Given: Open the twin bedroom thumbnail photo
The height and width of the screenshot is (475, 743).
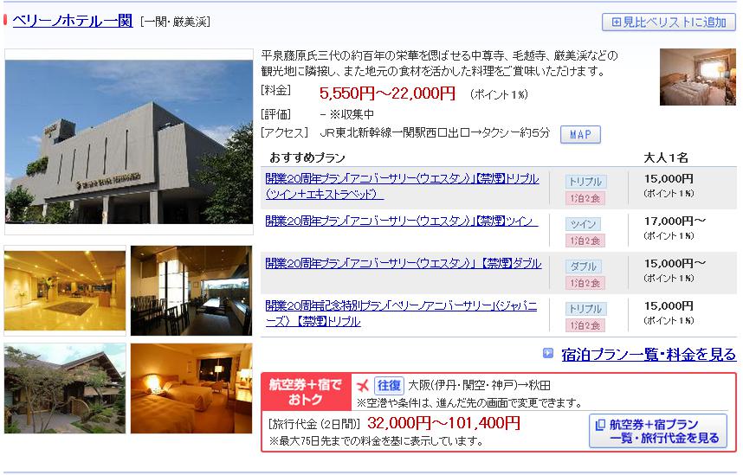Looking at the screenshot, I should click(x=191, y=388).
